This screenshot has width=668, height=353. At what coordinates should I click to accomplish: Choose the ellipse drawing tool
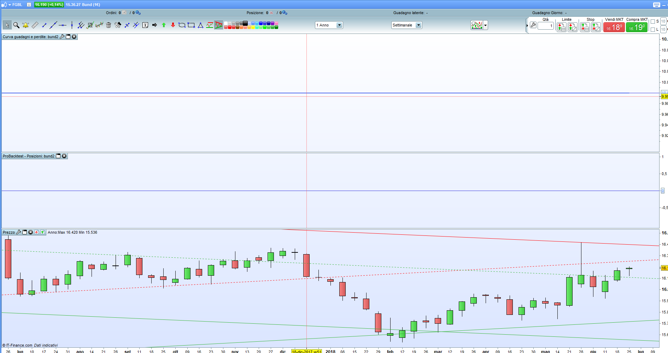coord(182,25)
